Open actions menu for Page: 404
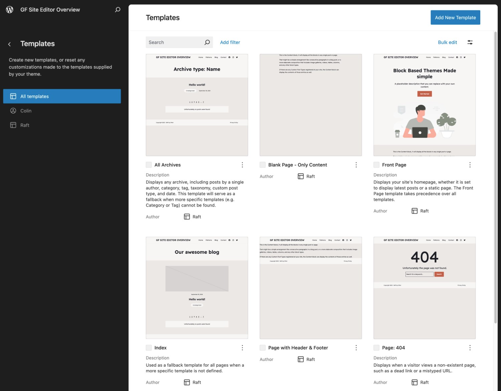501x391 pixels. [470, 348]
